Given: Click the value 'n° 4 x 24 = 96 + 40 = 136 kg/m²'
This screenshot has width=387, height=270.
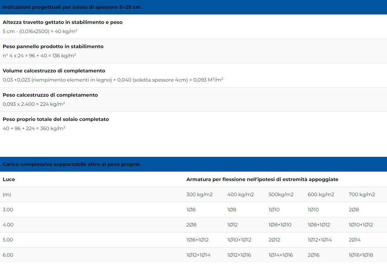Looking at the screenshot, I should 39,56.
